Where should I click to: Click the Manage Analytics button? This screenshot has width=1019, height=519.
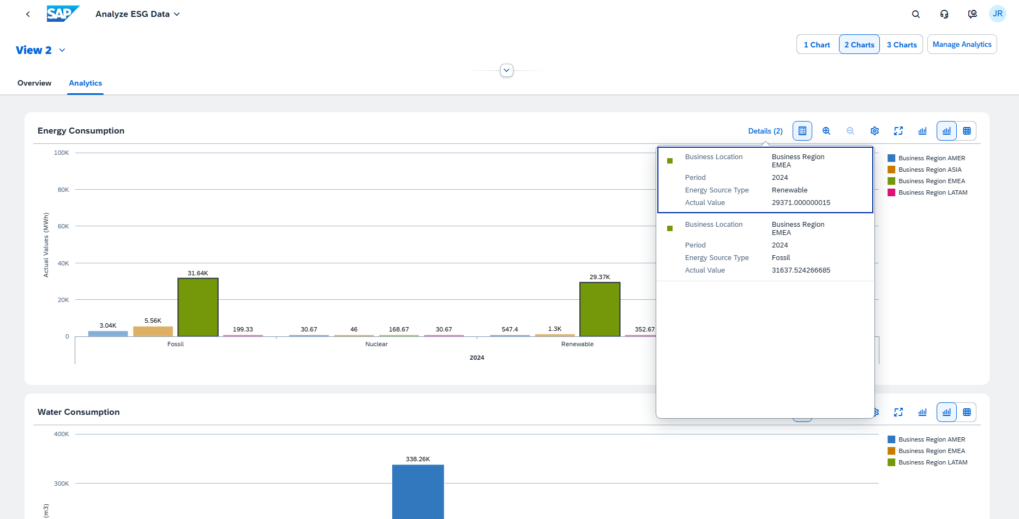962,45
